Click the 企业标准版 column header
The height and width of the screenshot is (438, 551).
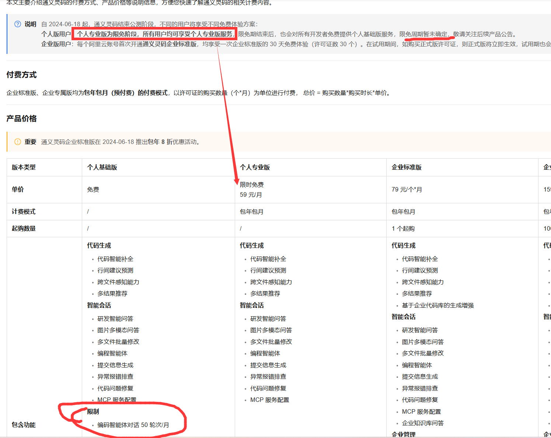407,167
